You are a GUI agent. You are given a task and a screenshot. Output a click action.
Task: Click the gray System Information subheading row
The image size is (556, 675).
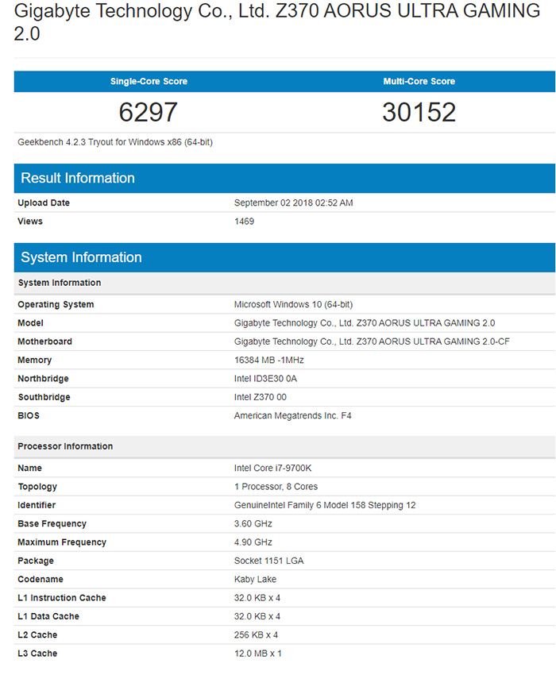[x=284, y=283]
